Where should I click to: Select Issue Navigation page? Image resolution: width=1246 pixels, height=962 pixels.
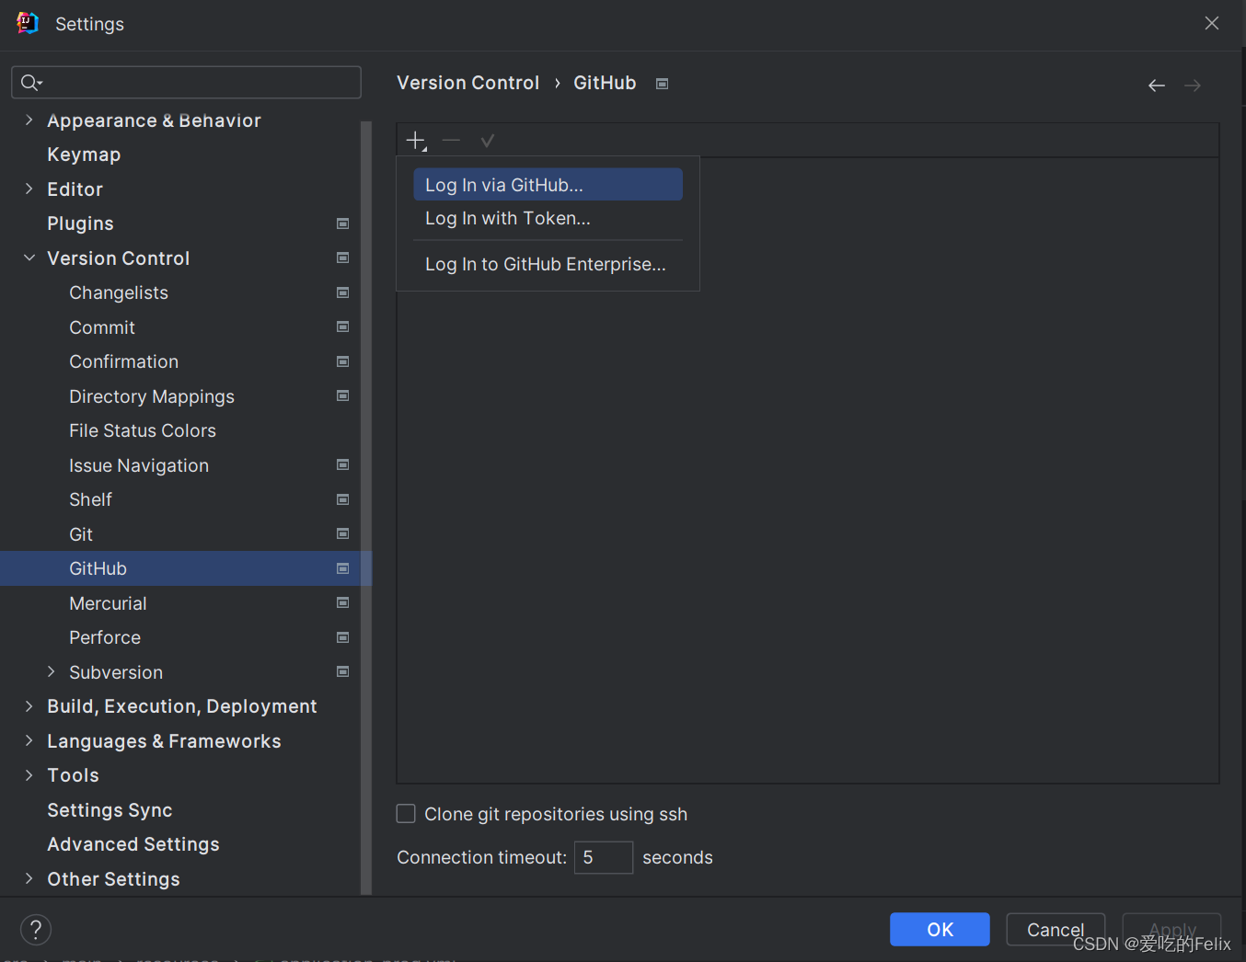pos(139,465)
